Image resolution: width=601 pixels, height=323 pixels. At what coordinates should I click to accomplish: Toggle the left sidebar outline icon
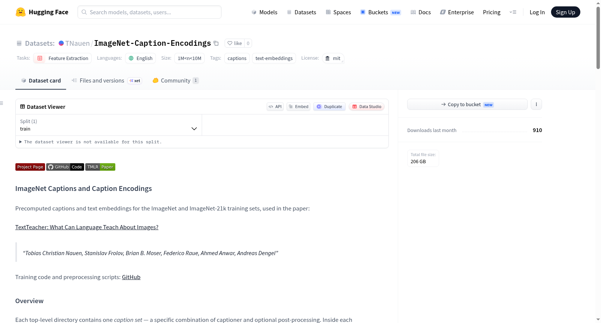pyautogui.click(x=2, y=103)
